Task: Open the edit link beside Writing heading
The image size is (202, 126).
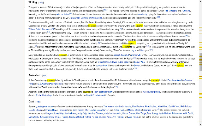Action: coord(41,3)
